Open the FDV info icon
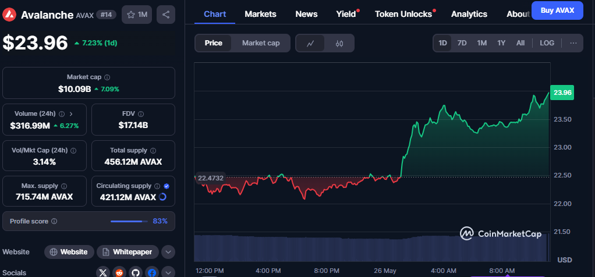This screenshot has width=595, height=277. tap(141, 114)
